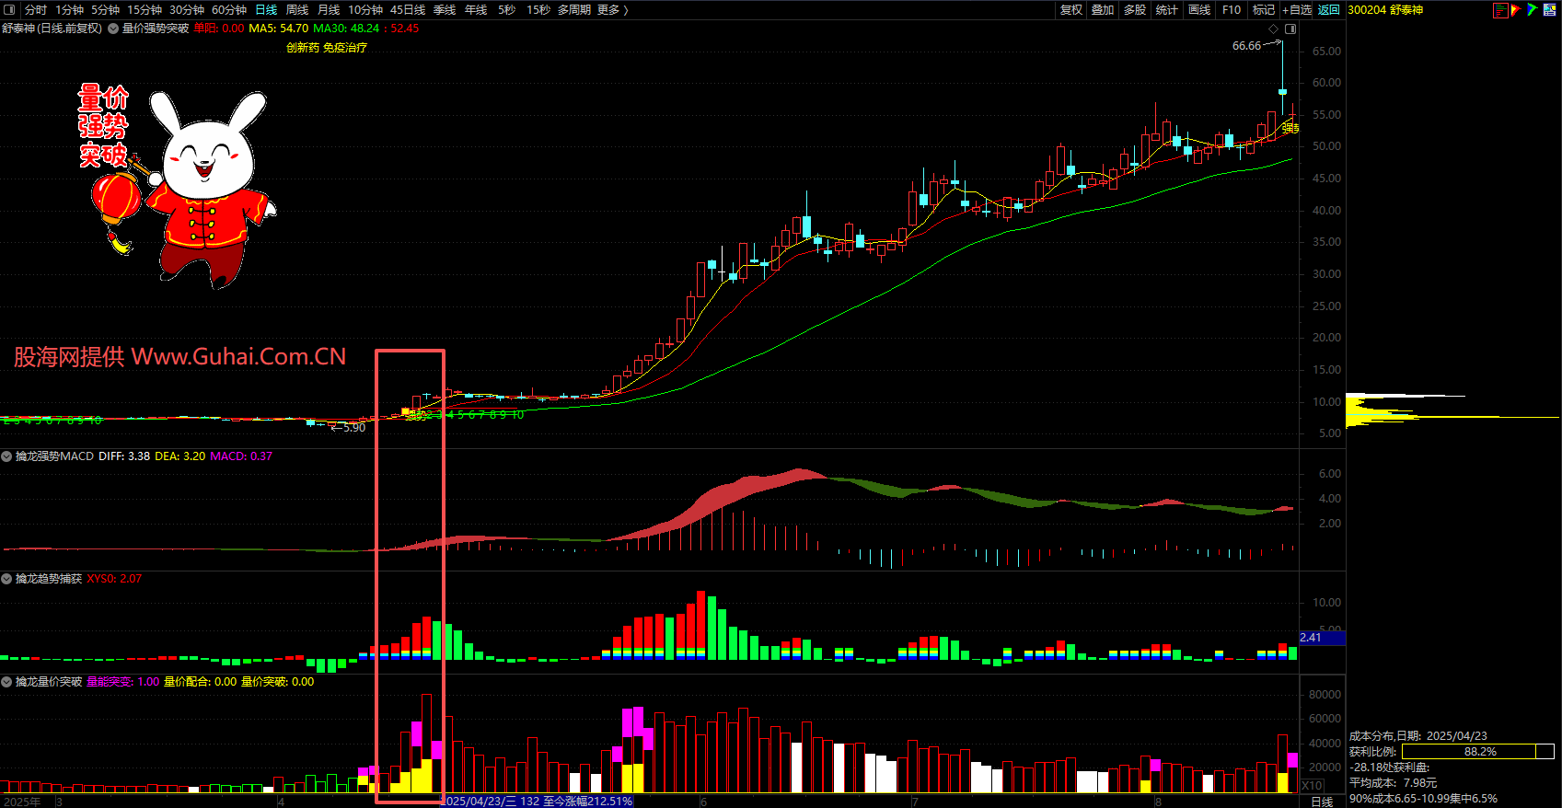1562x808 pixels.
Task: Expand the 擒龙强势MACD indicator dropdown
Action: click(x=7, y=456)
